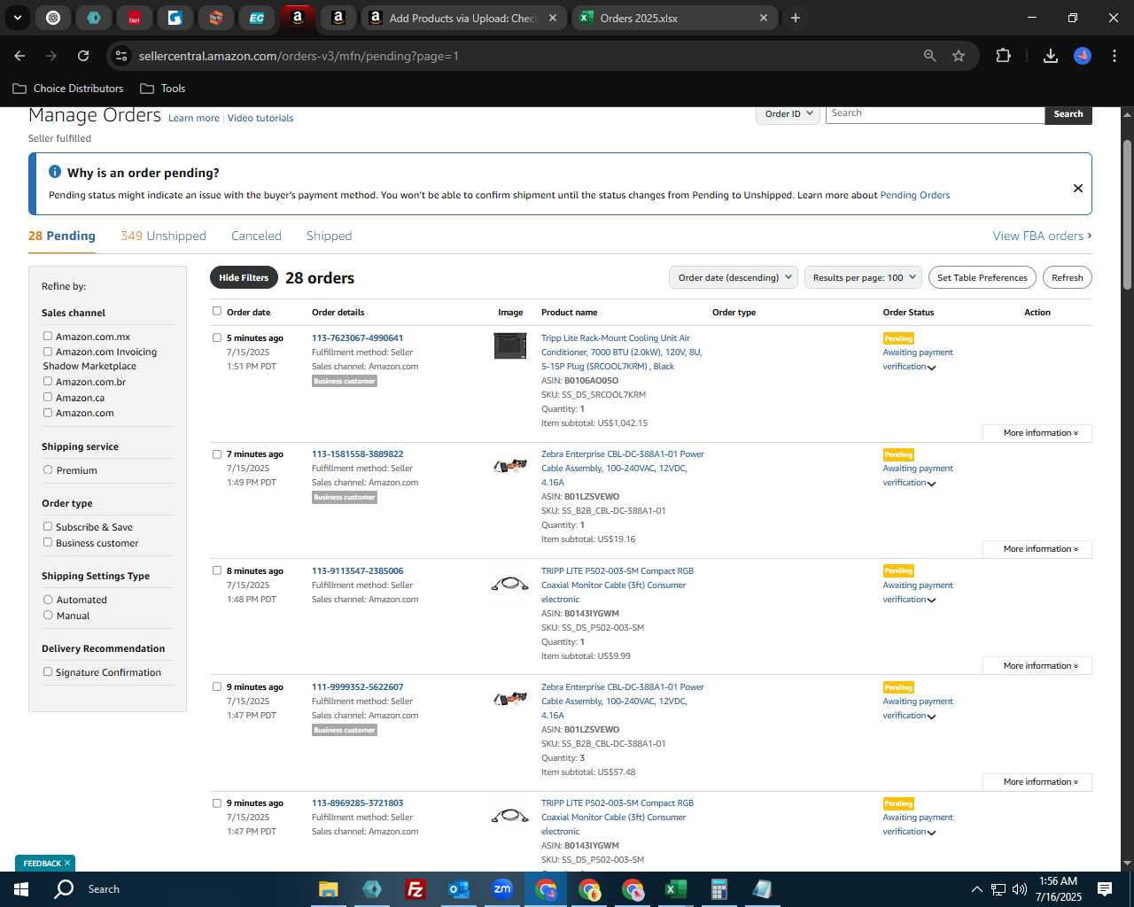
Task: Enable the Amazon.com.br sales channel filter
Action: pyautogui.click(x=48, y=381)
